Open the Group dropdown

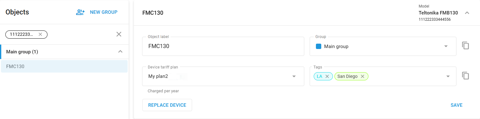(x=383, y=46)
